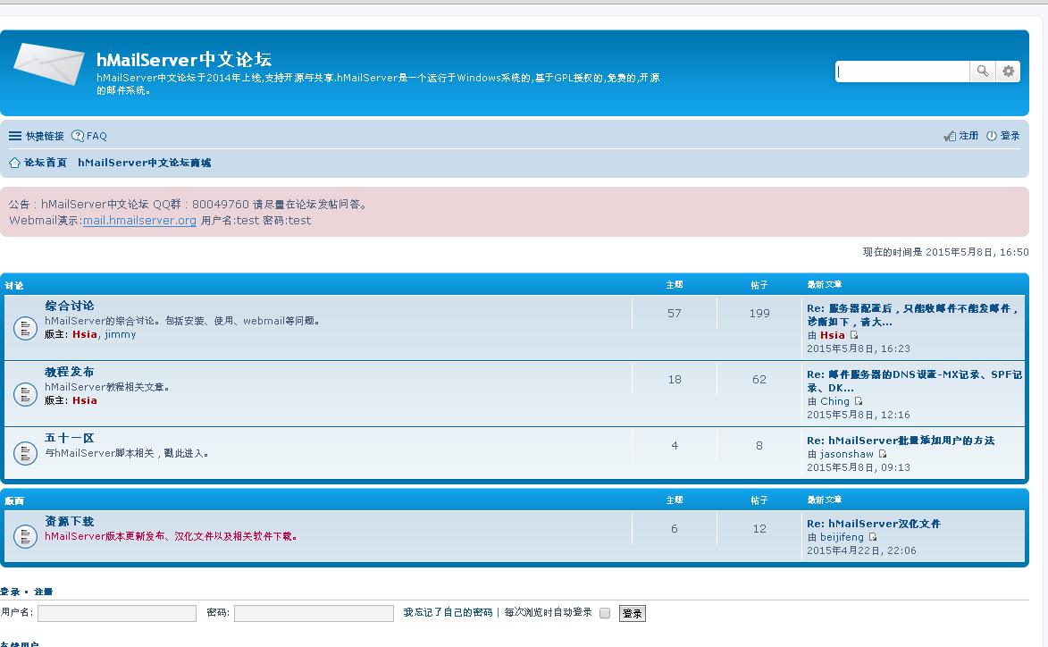Screen dimensions: 1048x647
Task: Focus the 密码 password field
Action: click(314, 614)
